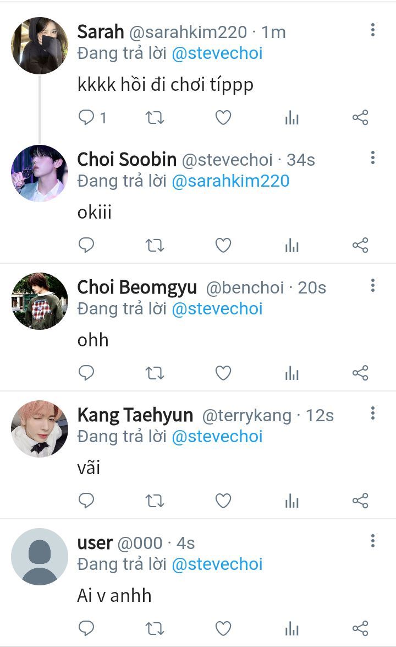Retweet Sarah's tweet about đi chơi

pos(155,117)
